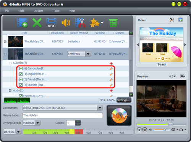The width and height of the screenshot is (191, 142).
Task: Expand the first The.Holiday video row
Action: point(5,42)
